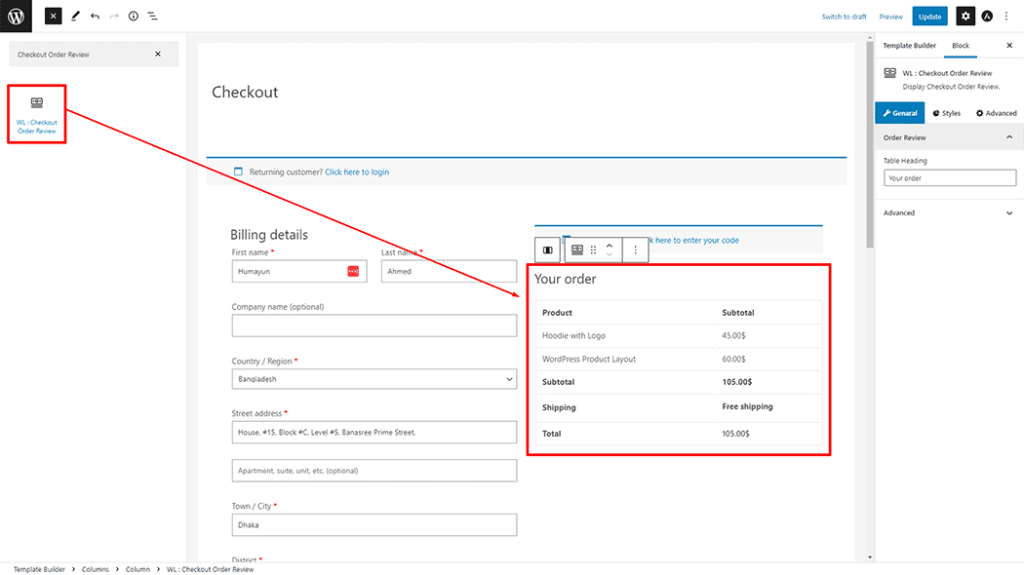Screen dimensions: 1024x575
Task: Clear the Checkout Order Review search
Action: point(158,55)
